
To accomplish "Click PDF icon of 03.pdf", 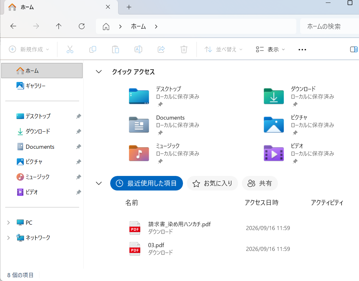I will [x=135, y=249].
